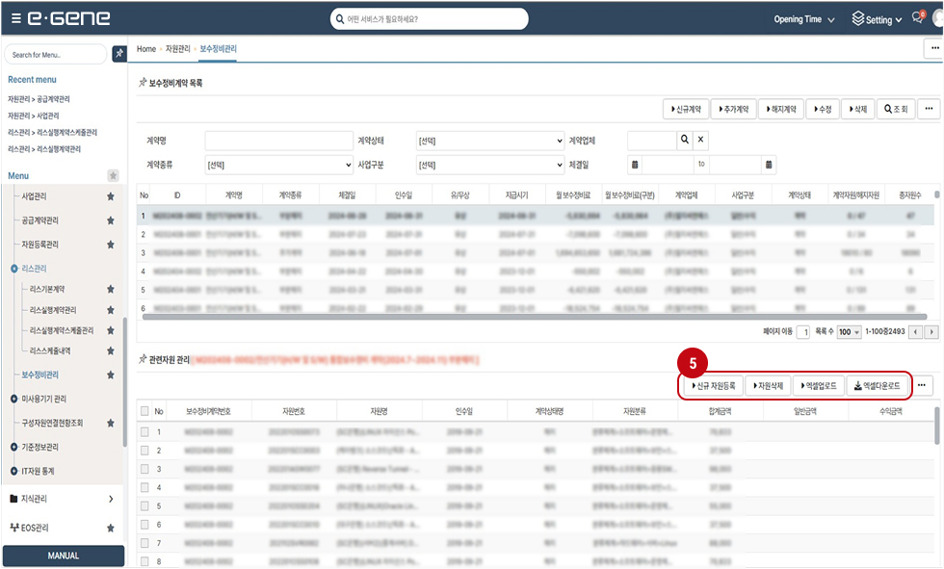
Task: Open the 계약종류 dropdown
Action: point(278,165)
